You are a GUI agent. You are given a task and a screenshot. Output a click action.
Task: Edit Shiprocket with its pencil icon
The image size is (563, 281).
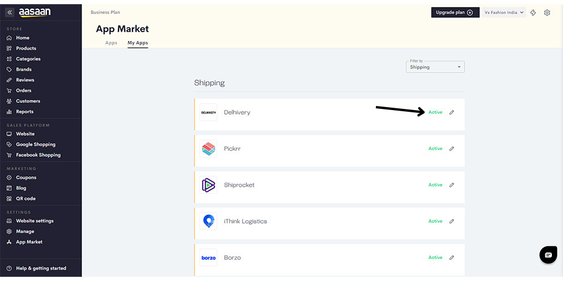(x=452, y=185)
